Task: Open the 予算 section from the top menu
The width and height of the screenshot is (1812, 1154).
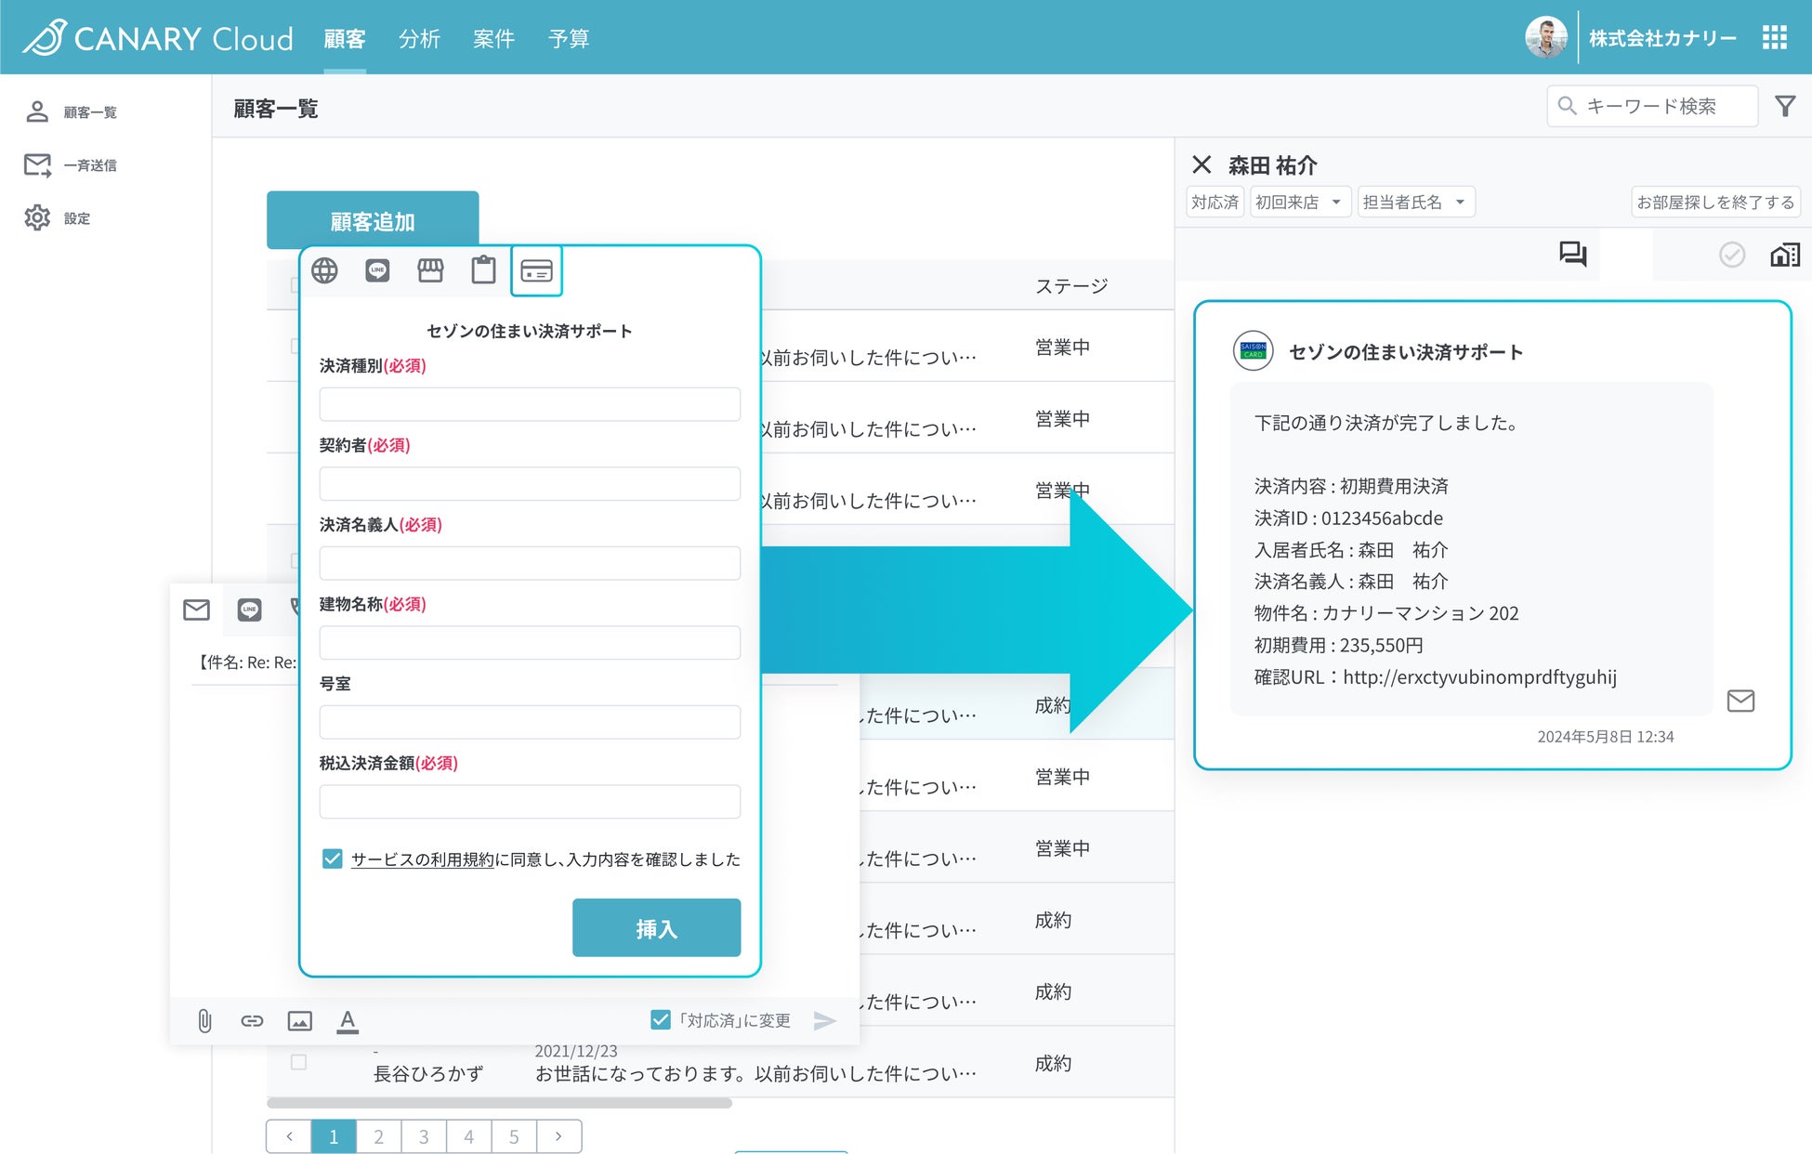Action: point(569,38)
